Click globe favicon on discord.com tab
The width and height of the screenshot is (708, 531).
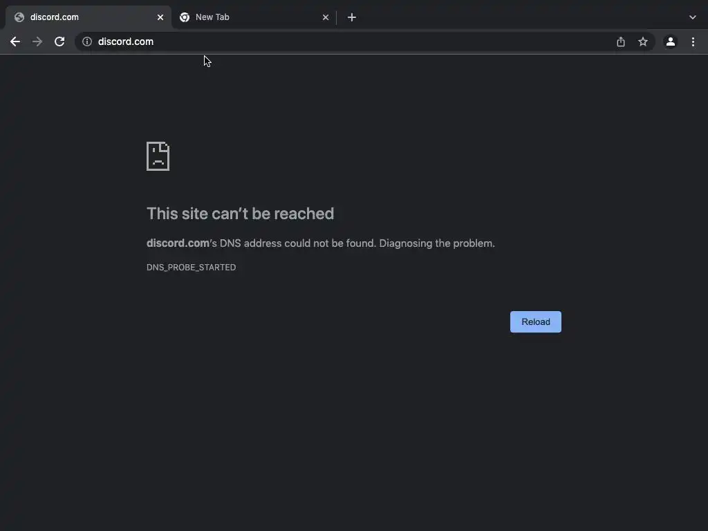pos(19,17)
